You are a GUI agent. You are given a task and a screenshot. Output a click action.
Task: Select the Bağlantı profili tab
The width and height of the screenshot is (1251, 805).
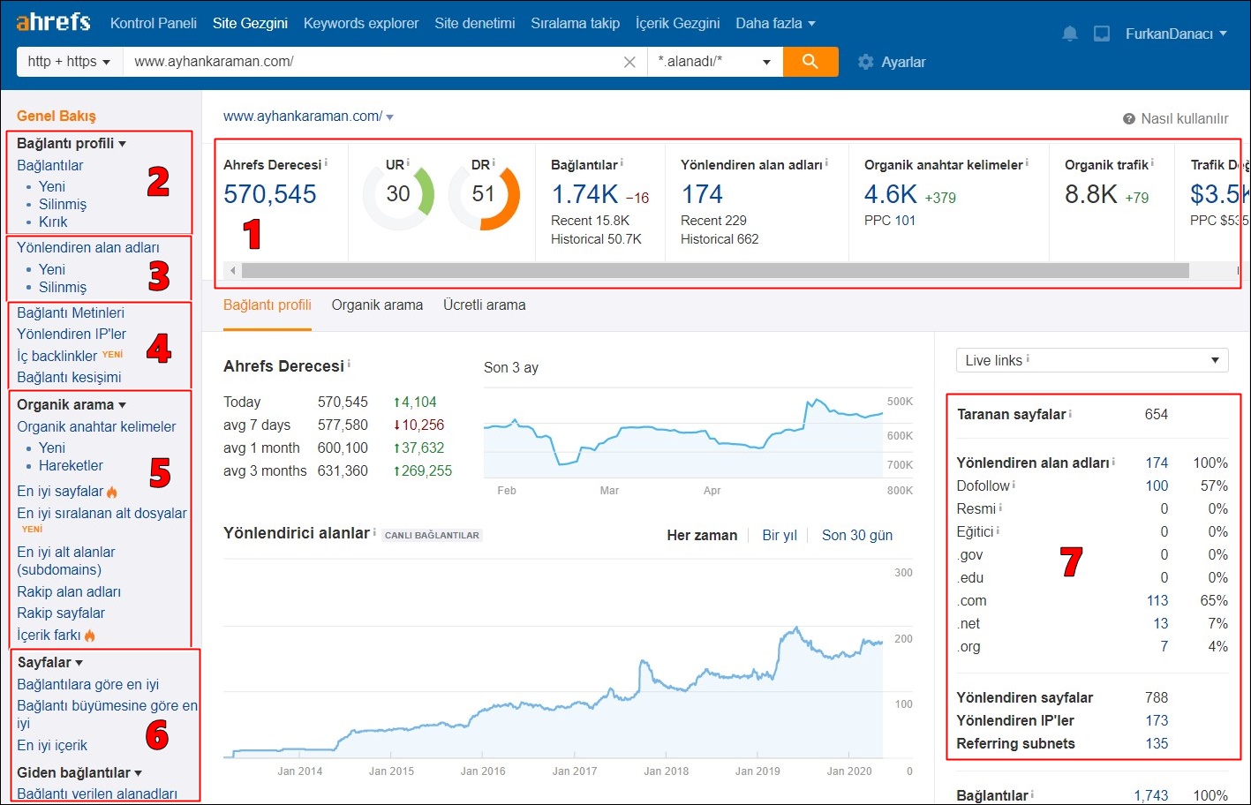pyautogui.click(x=268, y=305)
